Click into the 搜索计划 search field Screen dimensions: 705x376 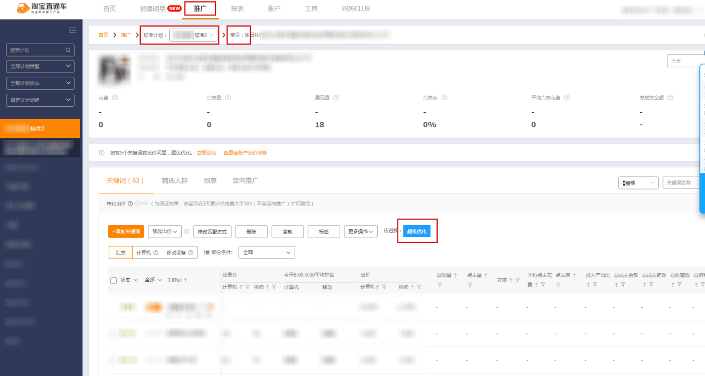(35, 50)
